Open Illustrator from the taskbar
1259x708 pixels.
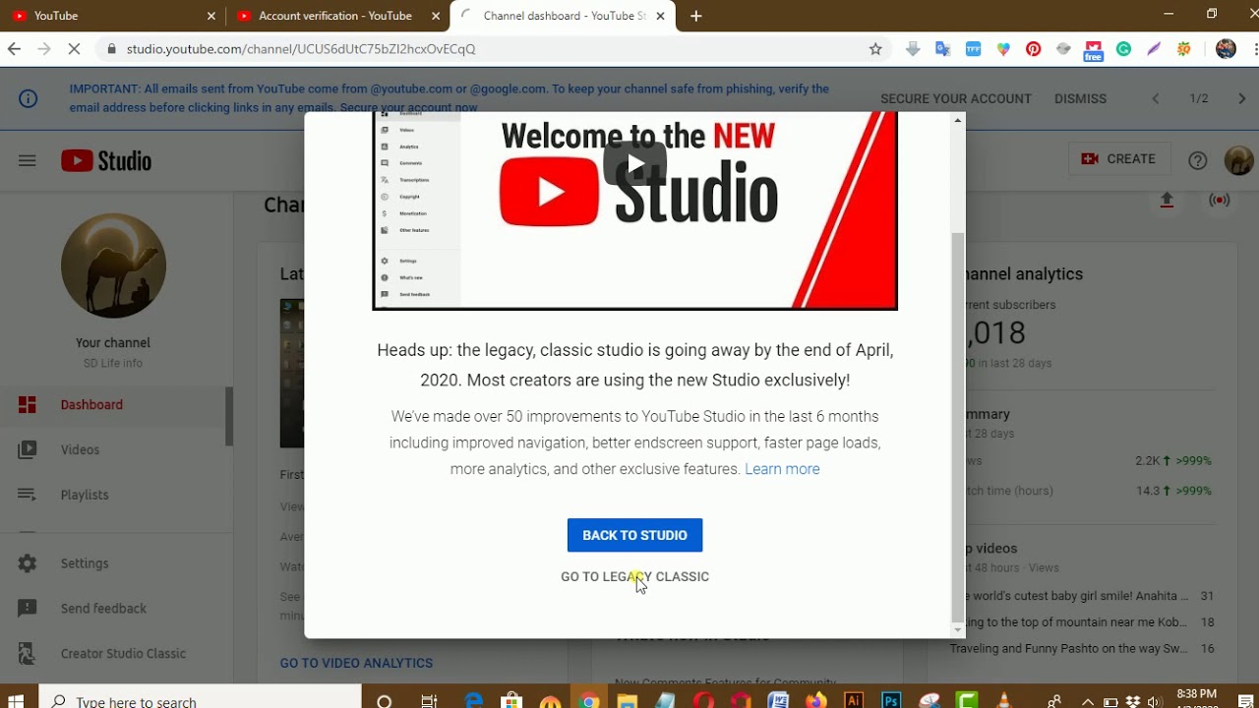(x=854, y=701)
